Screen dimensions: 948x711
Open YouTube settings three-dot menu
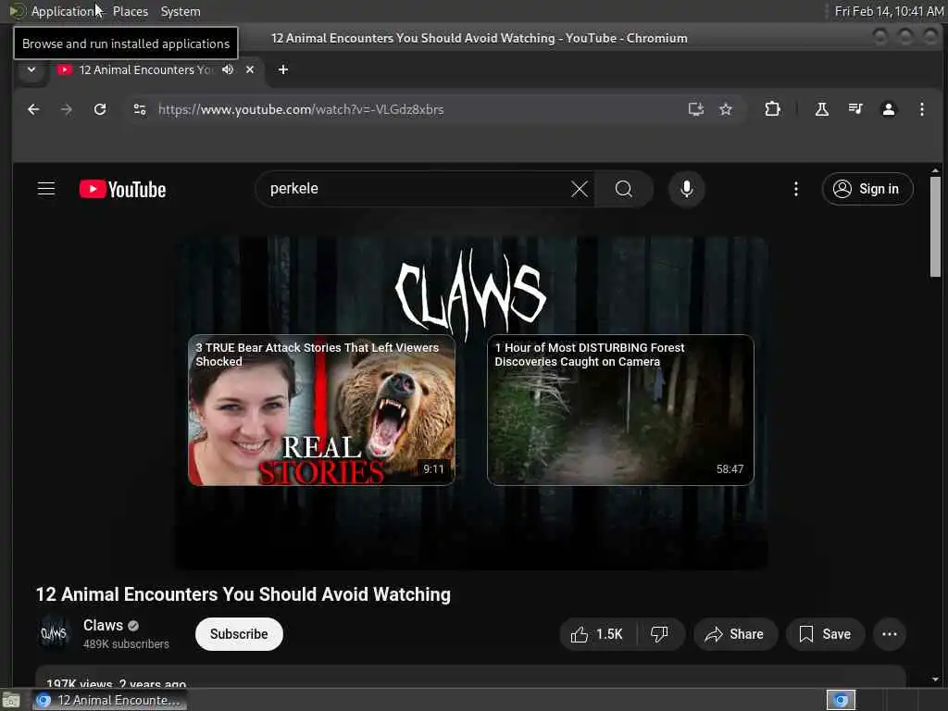tap(795, 189)
